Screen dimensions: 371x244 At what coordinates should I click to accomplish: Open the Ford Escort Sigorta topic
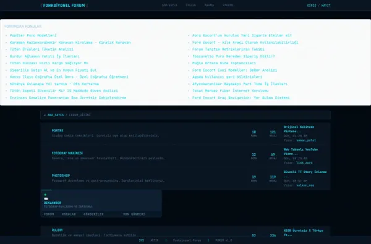coord(242,35)
